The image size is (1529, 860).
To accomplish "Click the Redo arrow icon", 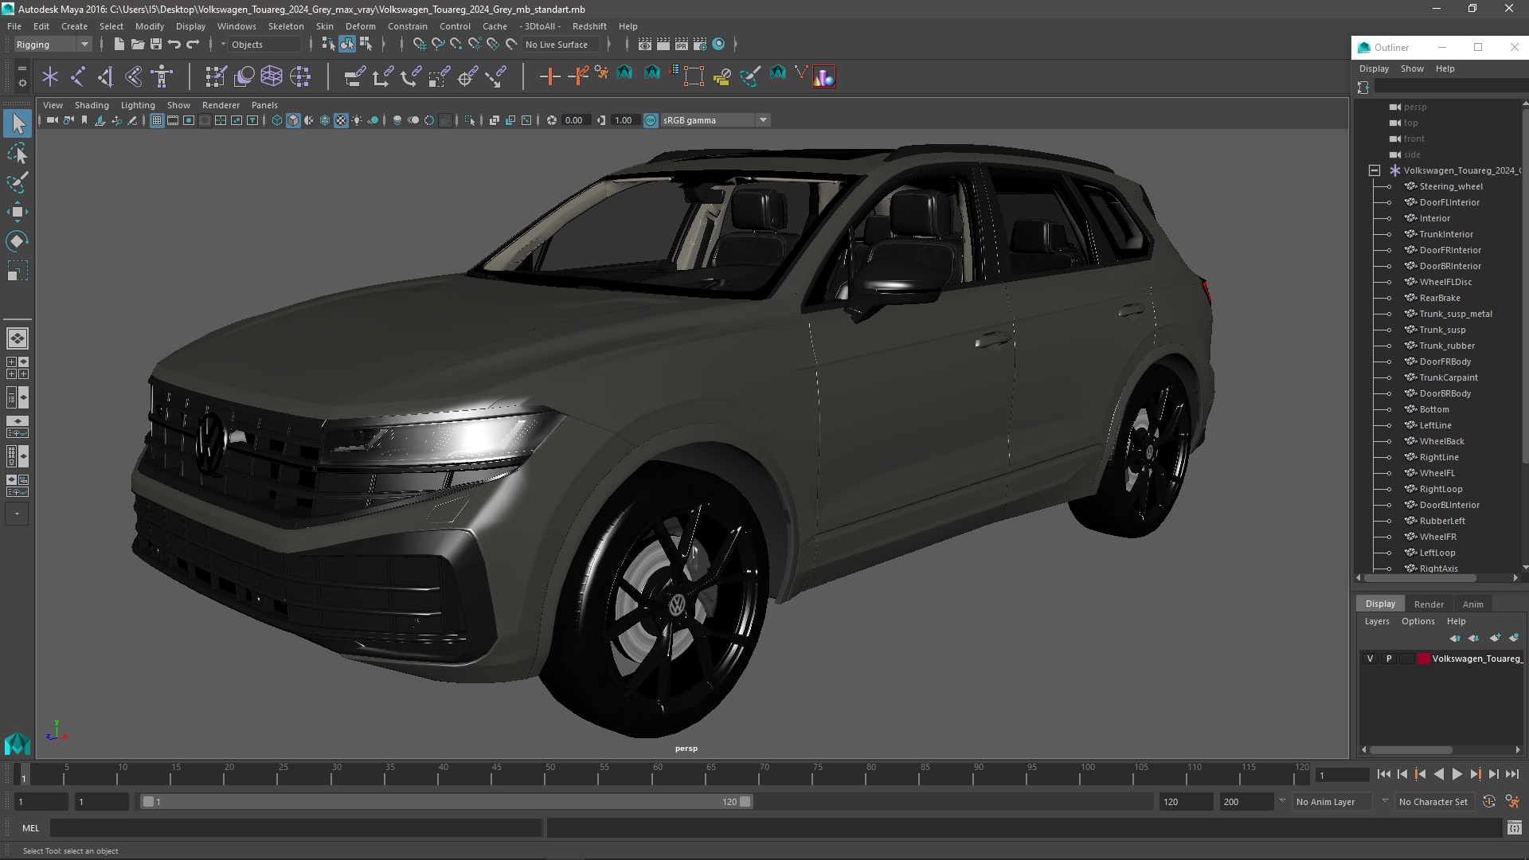I will [x=193, y=45].
